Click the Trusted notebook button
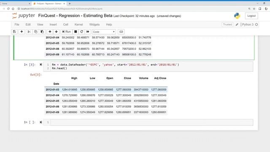Screen dimensions: 270x152 (227, 24)
